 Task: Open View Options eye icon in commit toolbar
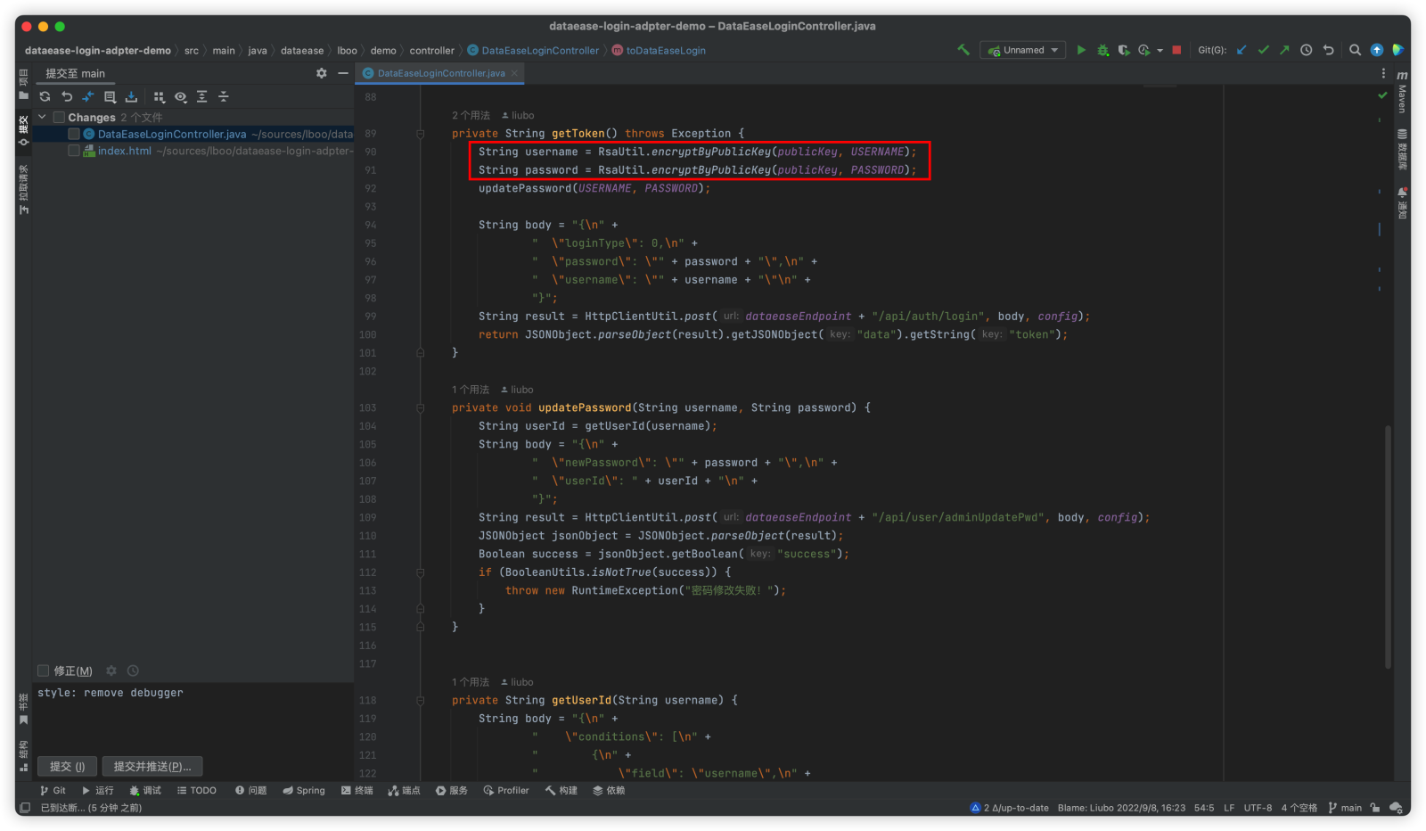point(181,96)
